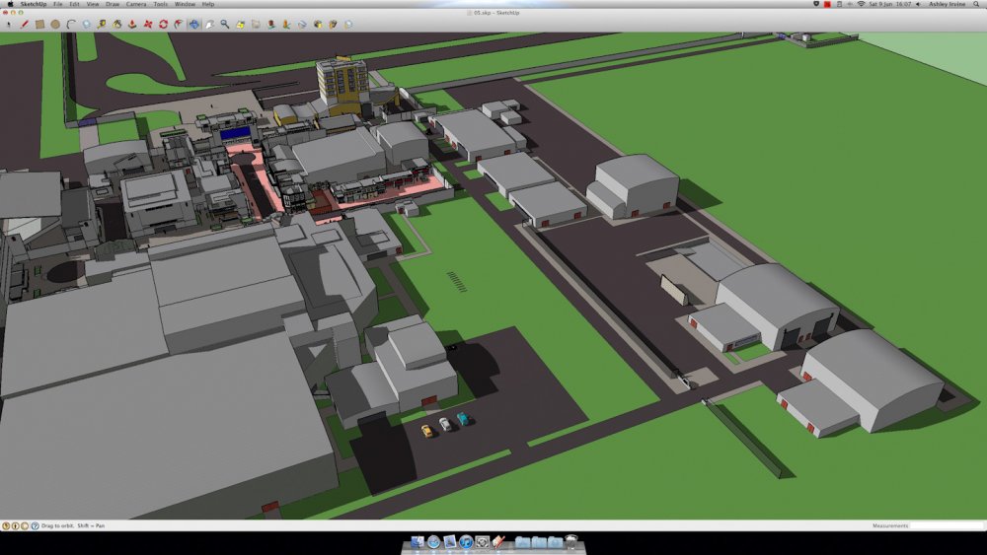Select the Push/Pull tool
987x555 pixels.
click(132, 25)
